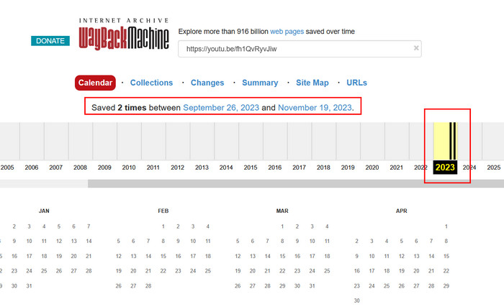The height and width of the screenshot is (307, 504).
Task: Select year 2010 in the timeline
Action: [x=129, y=168]
